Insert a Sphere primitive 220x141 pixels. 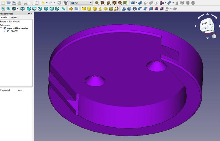(95, 9)
